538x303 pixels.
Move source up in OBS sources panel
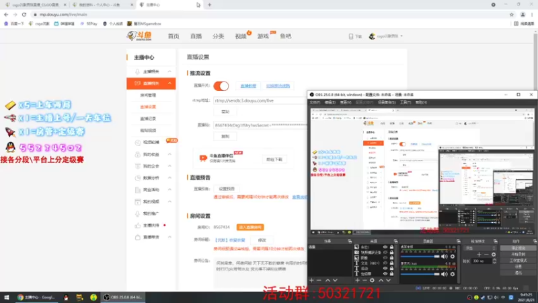tap(381, 280)
